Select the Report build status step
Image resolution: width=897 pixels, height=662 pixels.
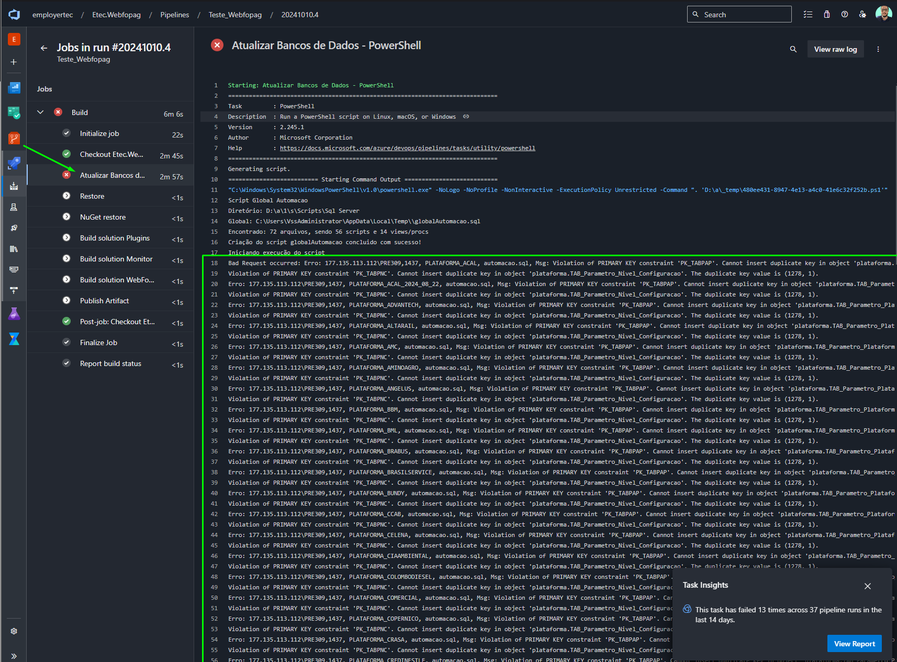click(x=110, y=363)
